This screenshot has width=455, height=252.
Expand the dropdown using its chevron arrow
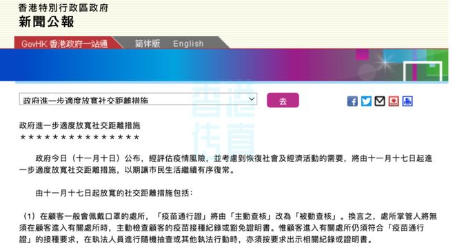(252, 99)
